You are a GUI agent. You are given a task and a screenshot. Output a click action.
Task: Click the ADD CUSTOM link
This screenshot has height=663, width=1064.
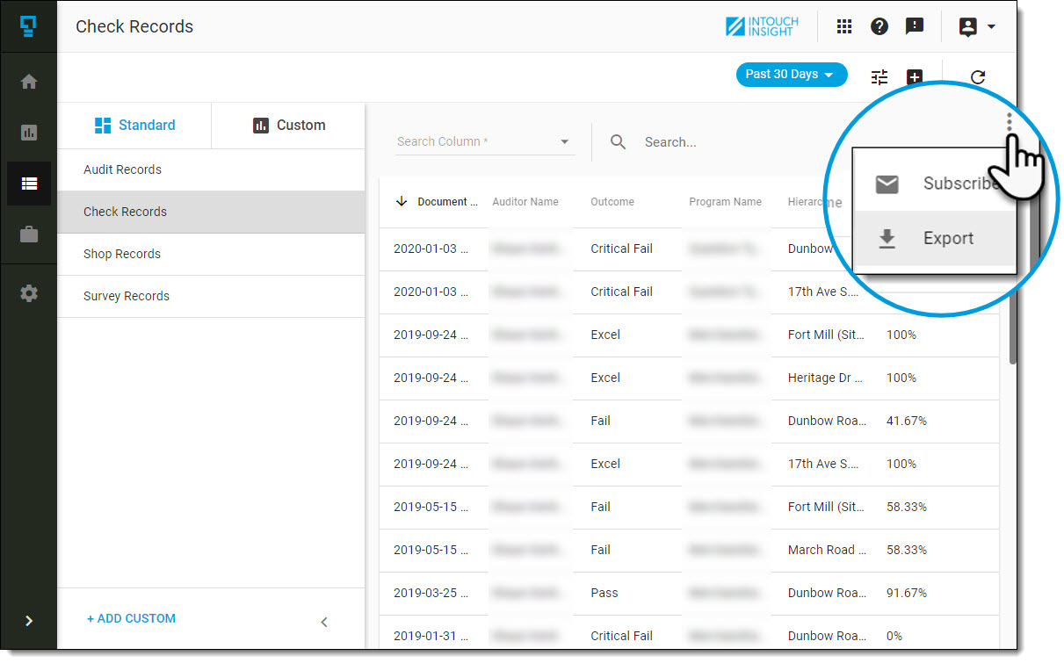coord(132,618)
